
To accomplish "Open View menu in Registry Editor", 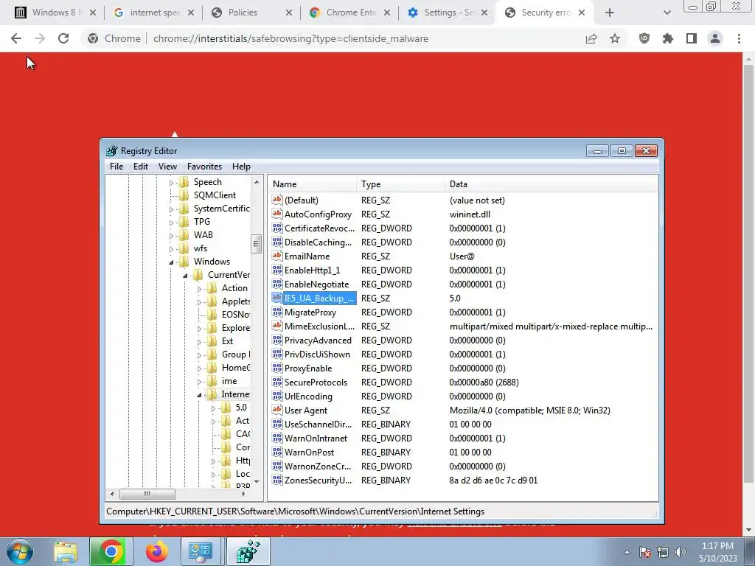I will coord(167,167).
